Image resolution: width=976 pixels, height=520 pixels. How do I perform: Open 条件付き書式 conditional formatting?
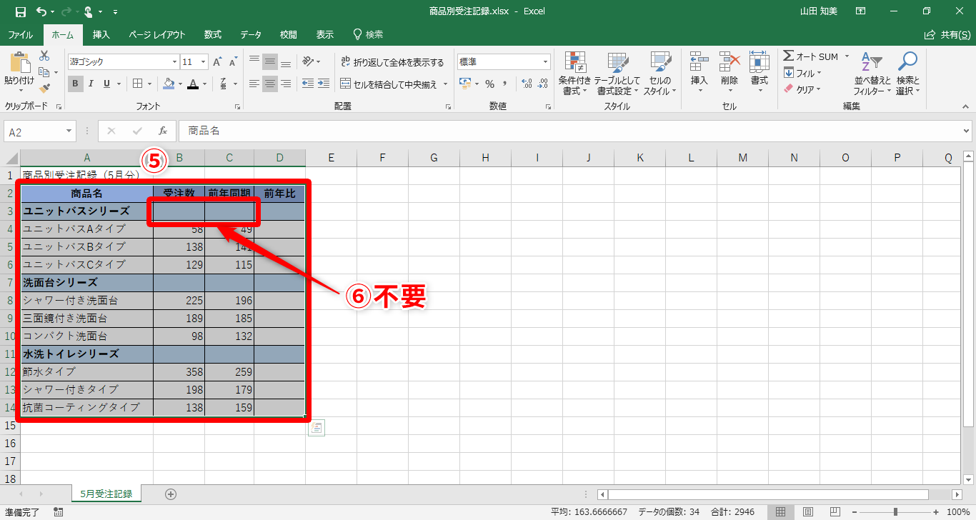[x=574, y=74]
